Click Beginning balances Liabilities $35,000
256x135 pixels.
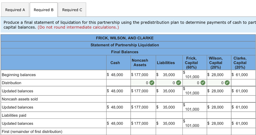pos(165,75)
